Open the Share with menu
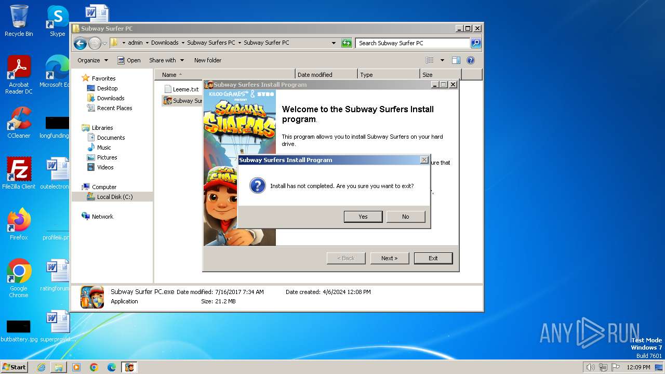Viewport: 665px width, 374px height. pos(166,60)
